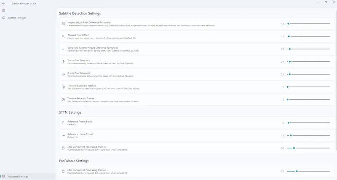Click the value 70 in ProPainter Settings
Screen dimensions: 337x180
tap(282, 172)
